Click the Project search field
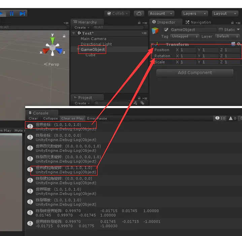The width and height of the screenshot is (242, 236). click(111, 103)
